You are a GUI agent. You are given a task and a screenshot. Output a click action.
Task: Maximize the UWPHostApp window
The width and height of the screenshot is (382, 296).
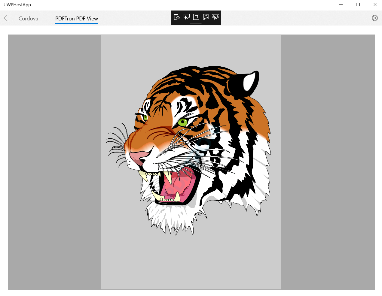358,5
